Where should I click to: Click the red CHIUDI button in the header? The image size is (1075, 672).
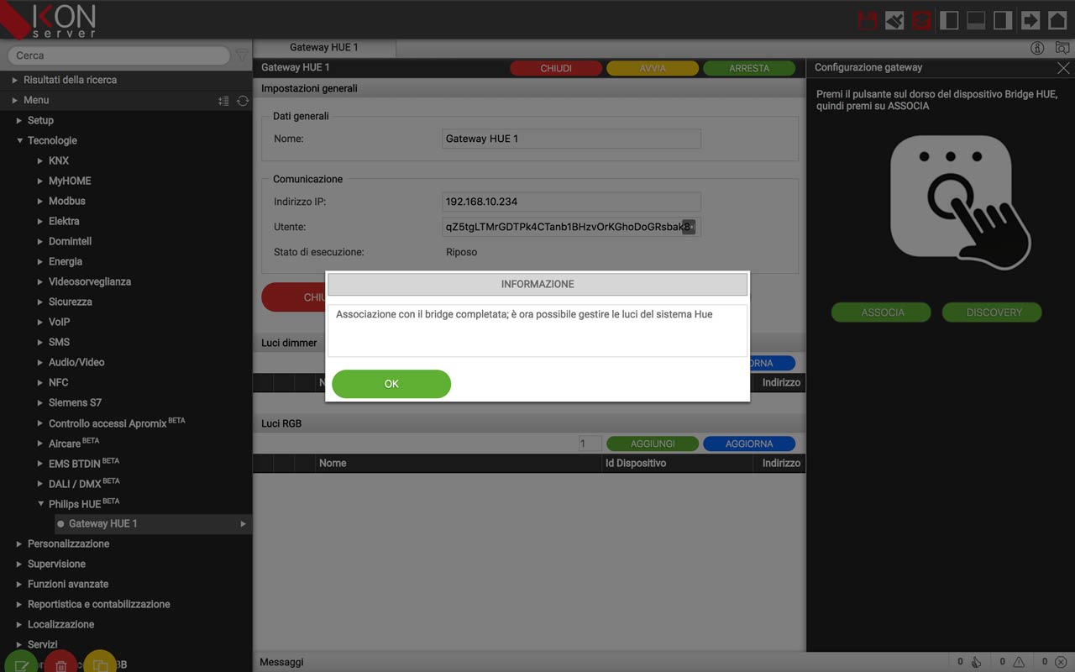(x=556, y=69)
